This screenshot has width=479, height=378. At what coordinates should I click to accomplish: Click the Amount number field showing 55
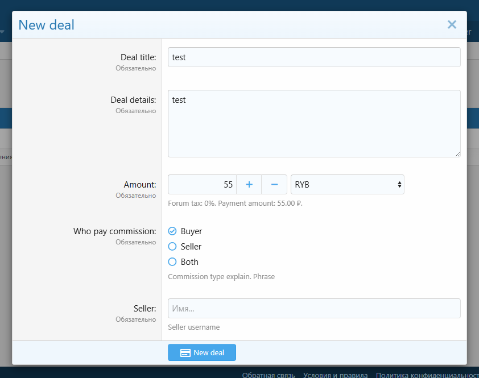click(202, 185)
